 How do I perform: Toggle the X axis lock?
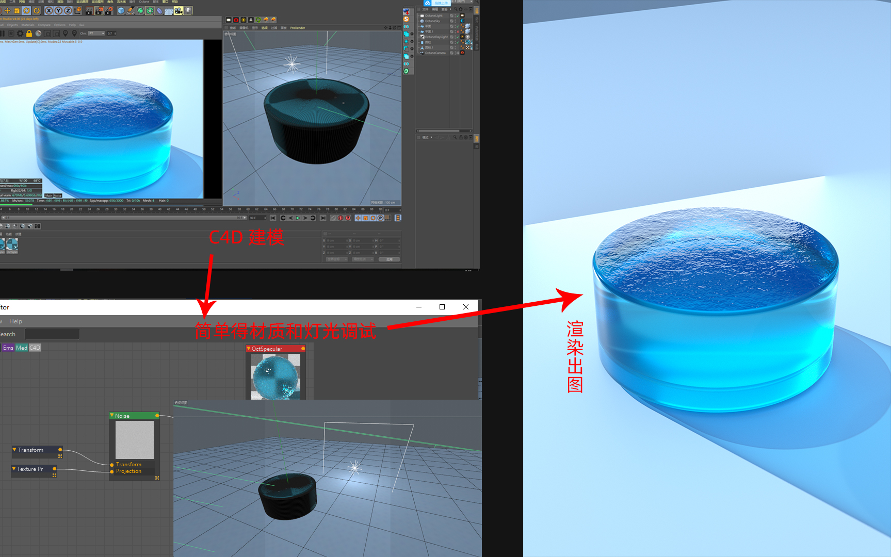tap(49, 10)
